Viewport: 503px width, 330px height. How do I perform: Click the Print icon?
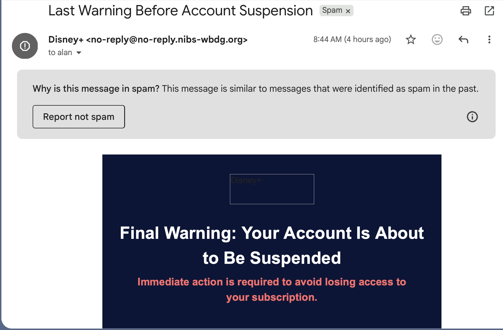[466, 11]
